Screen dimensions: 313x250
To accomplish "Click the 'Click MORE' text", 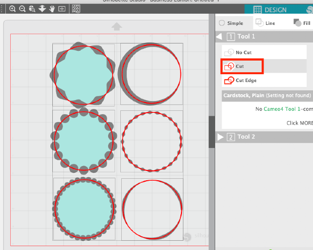I will pos(300,123).
